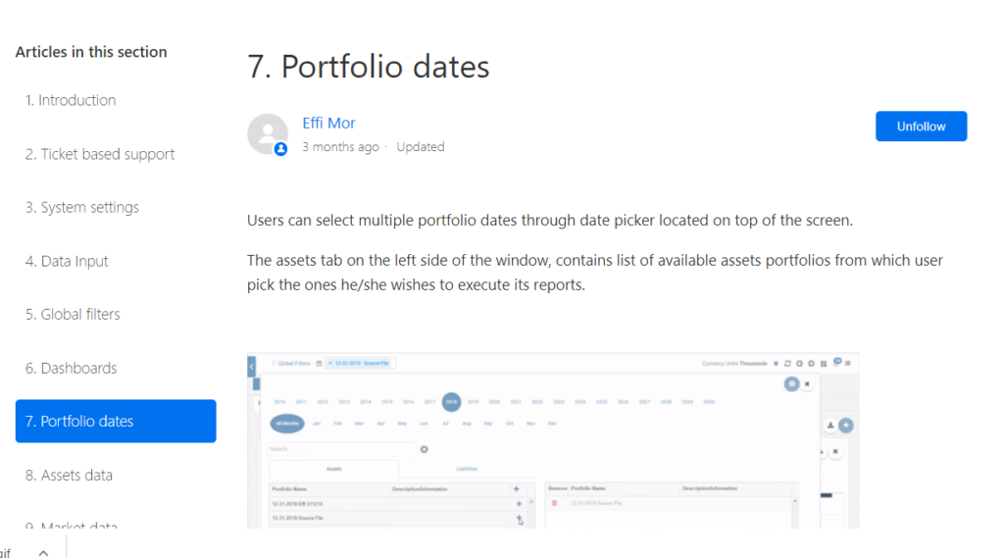Go to the 8. Assets data article
This screenshot has width=1004, height=558.
[x=69, y=475]
